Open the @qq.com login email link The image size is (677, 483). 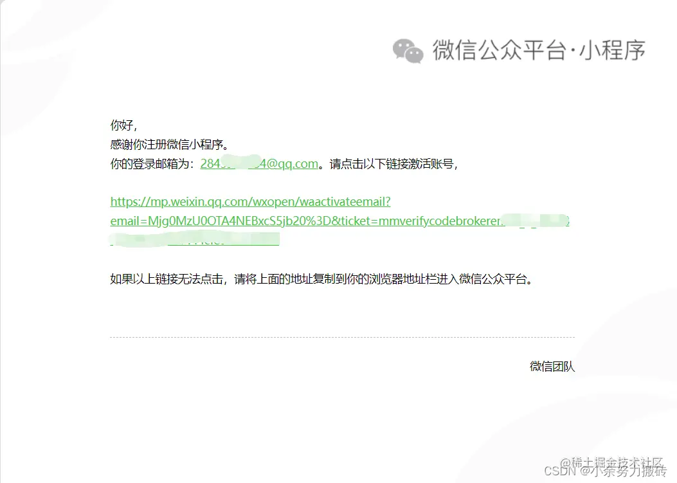tap(259, 164)
